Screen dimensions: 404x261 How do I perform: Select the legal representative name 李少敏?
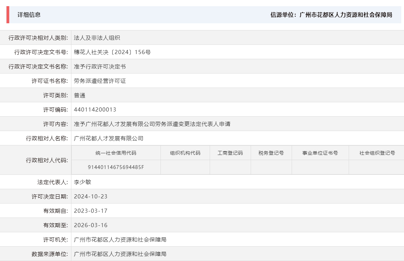coord(83,182)
